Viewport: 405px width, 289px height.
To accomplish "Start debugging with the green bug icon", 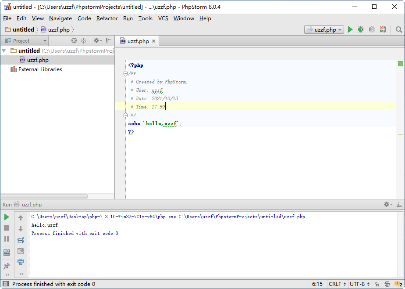I will [361, 29].
